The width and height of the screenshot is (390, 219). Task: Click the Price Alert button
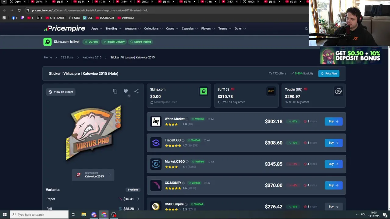(329, 73)
